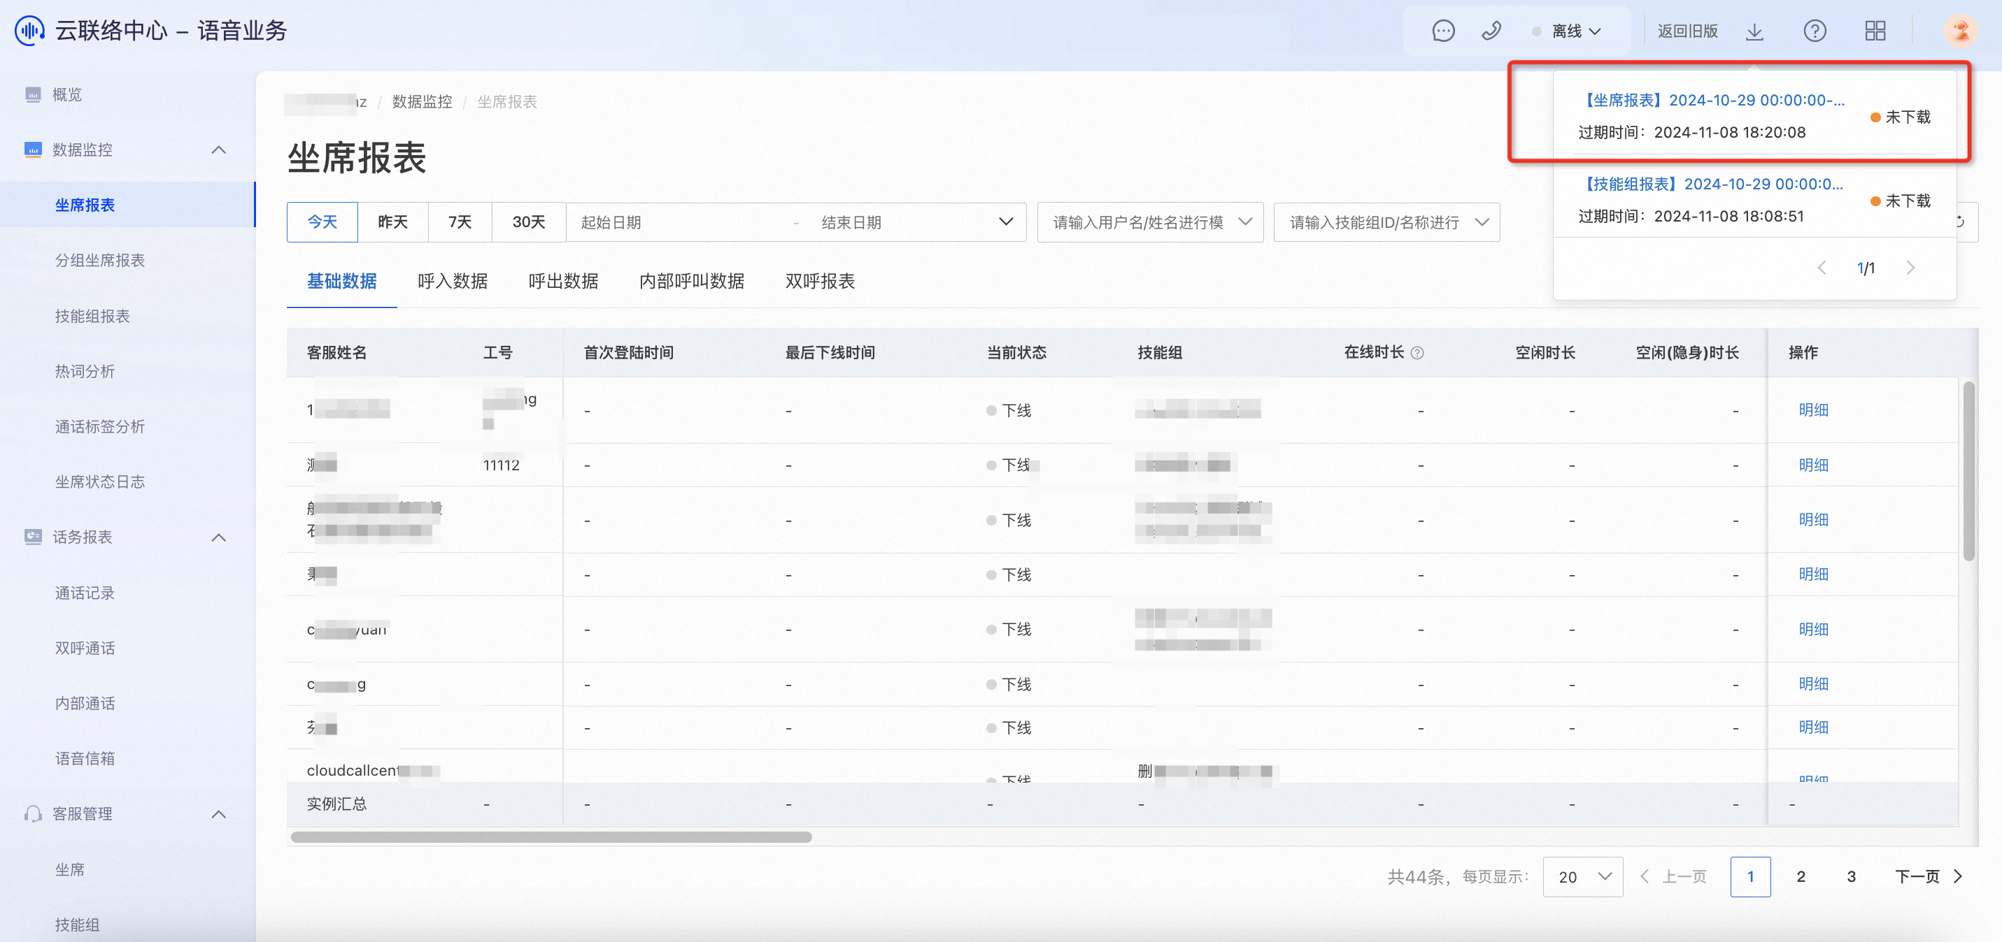Open 分组坐席报表 in the sidebar
The width and height of the screenshot is (2002, 942).
coord(99,260)
